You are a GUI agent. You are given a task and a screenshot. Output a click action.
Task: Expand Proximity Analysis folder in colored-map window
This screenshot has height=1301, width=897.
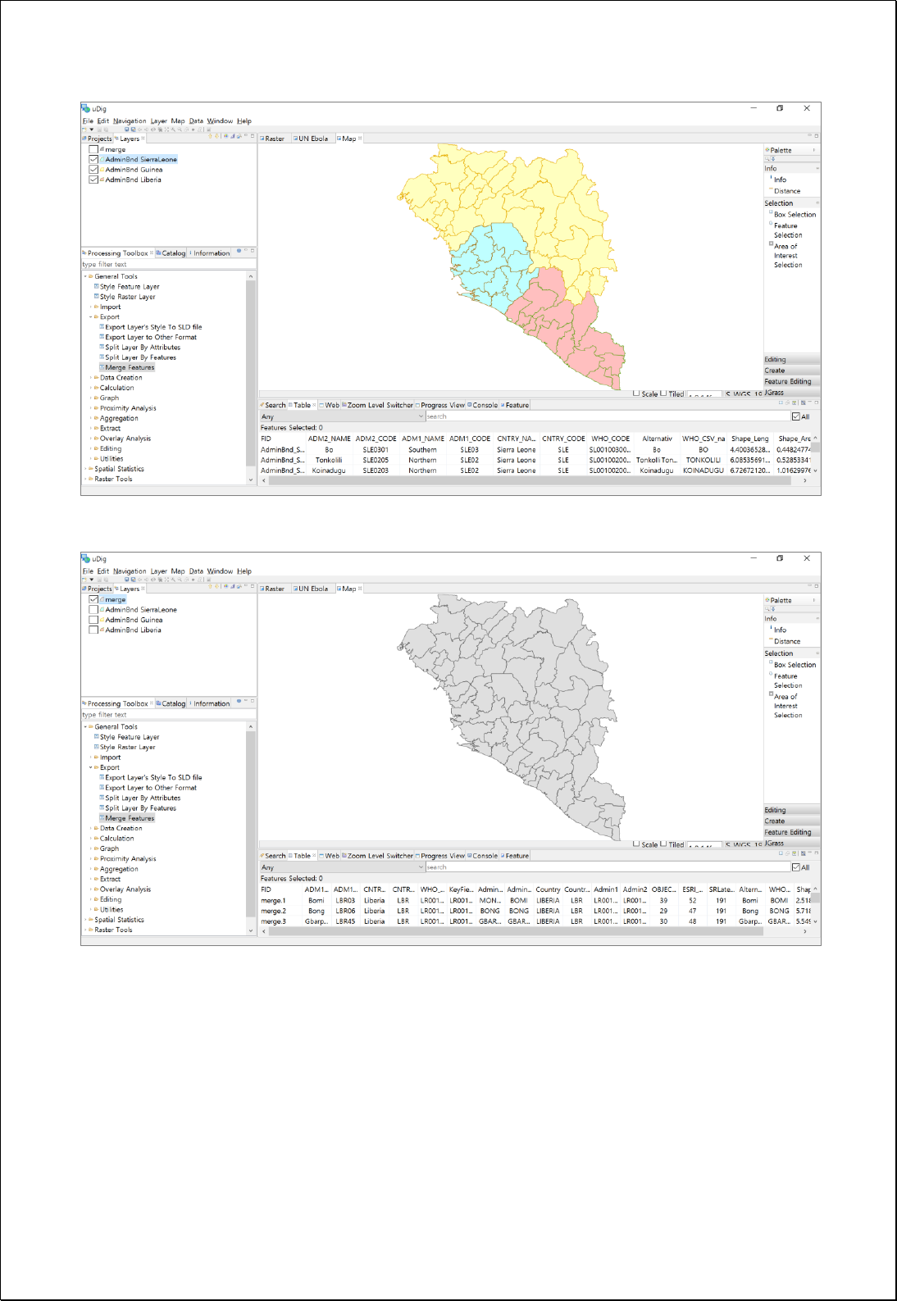click(x=91, y=408)
